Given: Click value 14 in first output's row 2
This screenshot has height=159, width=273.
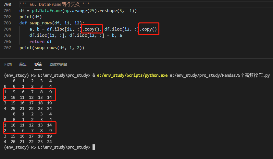Looking at the screenshot, I should pos(49,98).
